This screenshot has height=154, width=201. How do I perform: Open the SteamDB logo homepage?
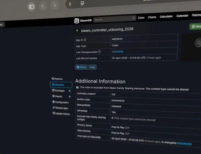point(83,21)
